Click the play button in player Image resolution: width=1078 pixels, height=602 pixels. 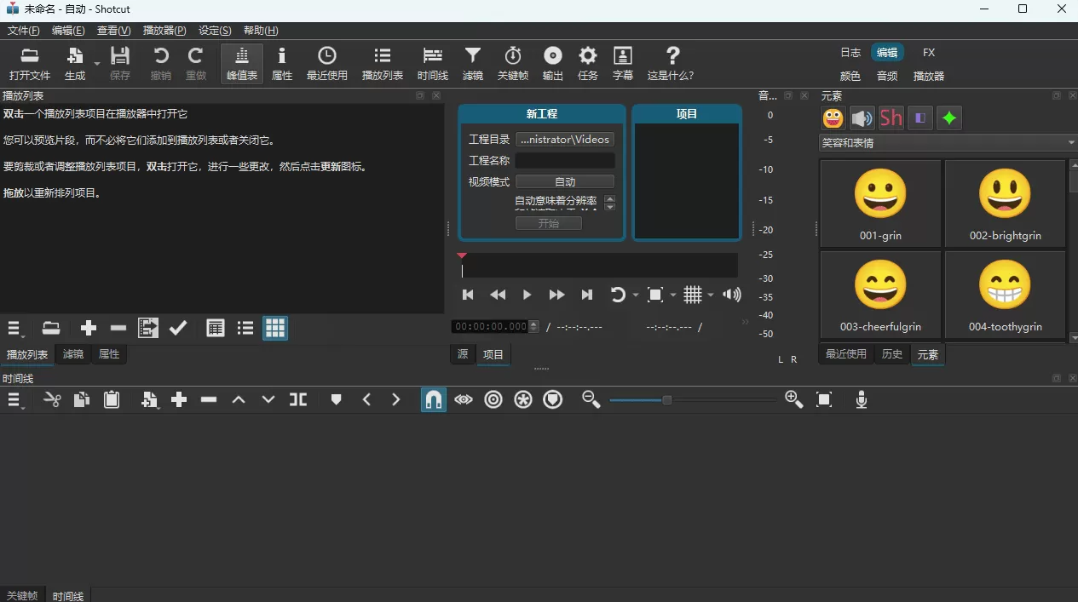point(527,295)
